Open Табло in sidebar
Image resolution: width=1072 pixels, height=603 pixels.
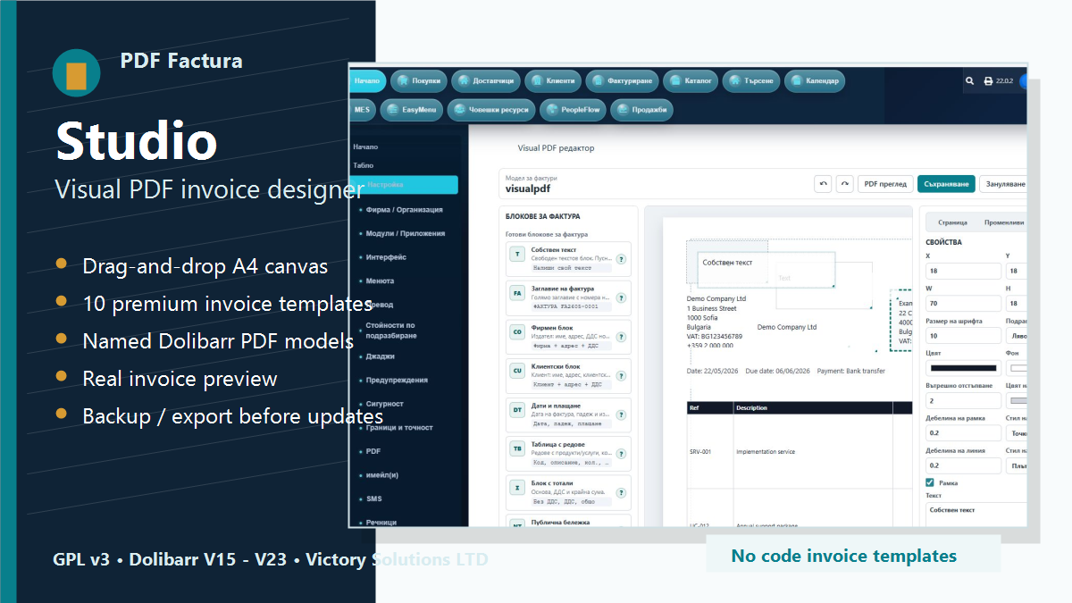363,165
